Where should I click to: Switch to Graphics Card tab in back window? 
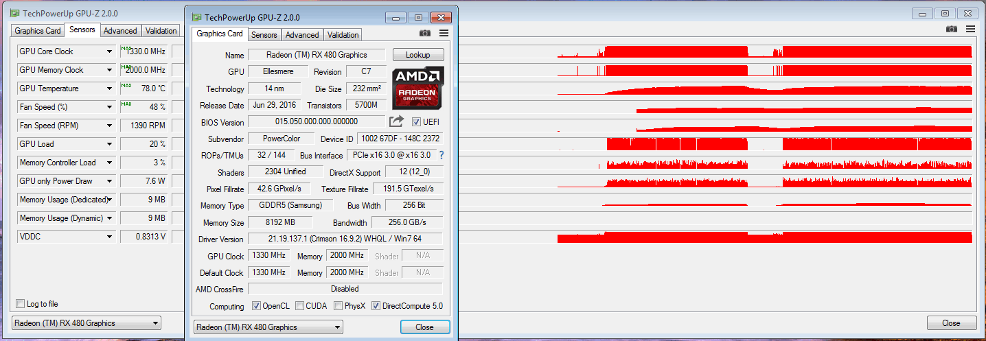click(38, 31)
